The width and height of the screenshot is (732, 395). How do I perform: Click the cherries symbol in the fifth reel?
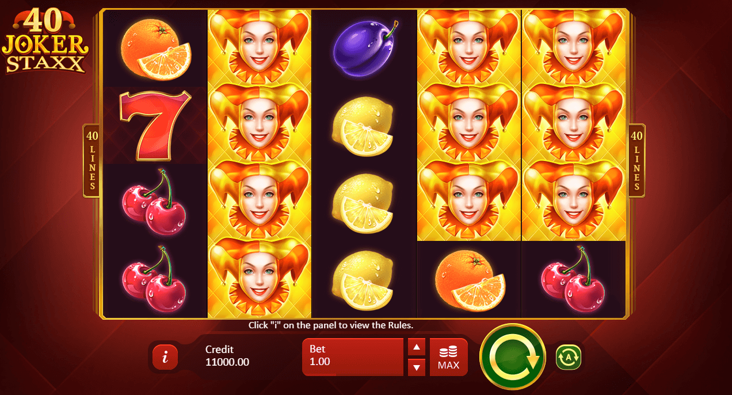(x=573, y=279)
